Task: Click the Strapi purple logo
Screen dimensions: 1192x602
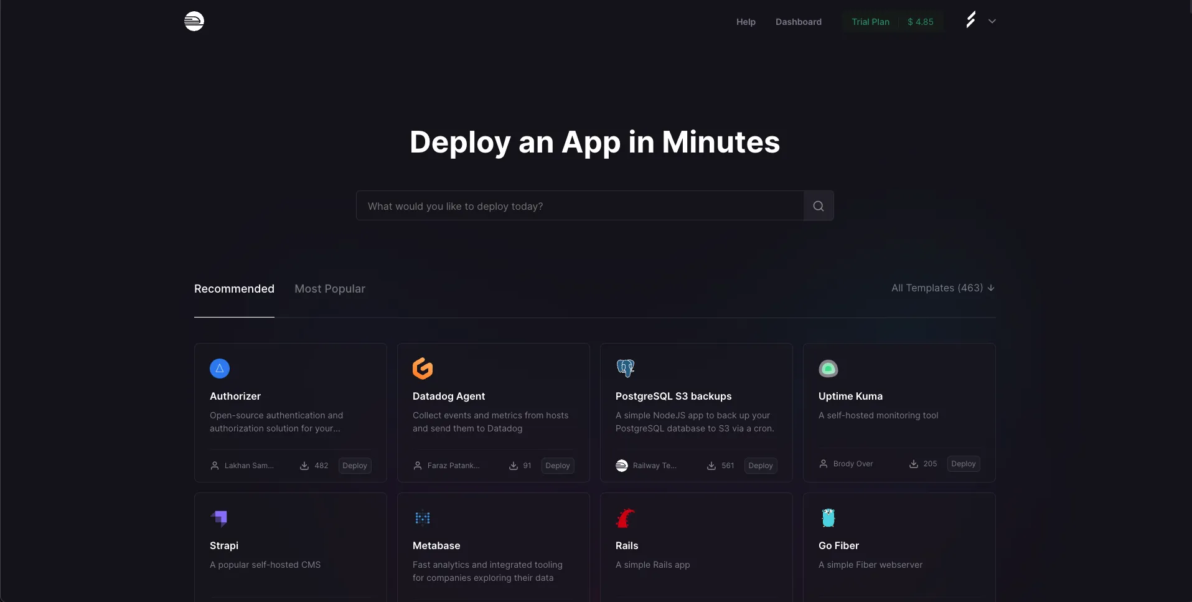Action: coord(219,518)
